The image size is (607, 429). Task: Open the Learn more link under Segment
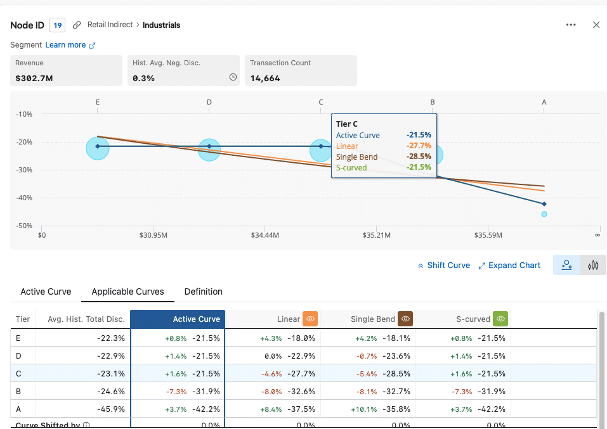click(65, 44)
